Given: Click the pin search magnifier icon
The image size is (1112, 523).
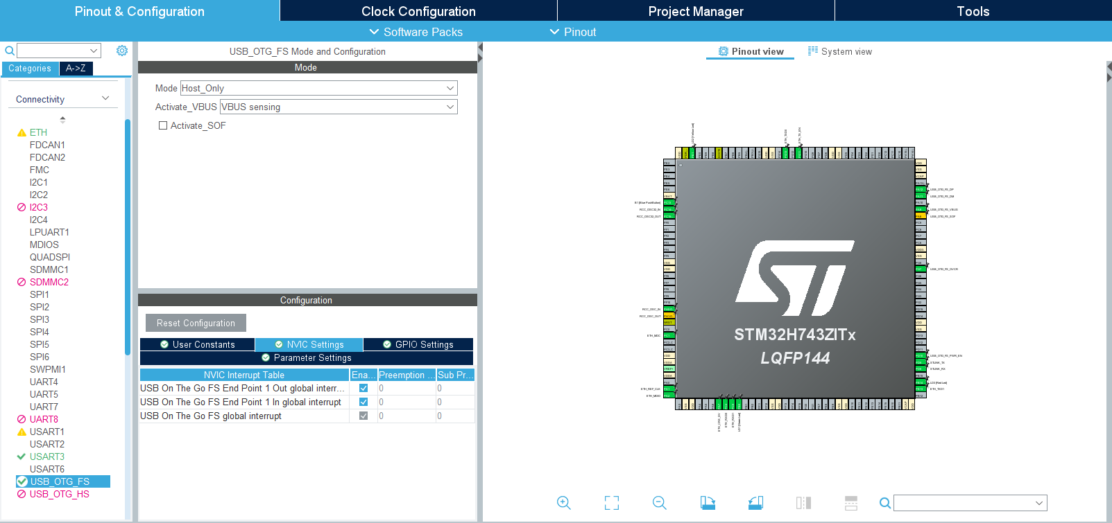Looking at the screenshot, I should (884, 503).
